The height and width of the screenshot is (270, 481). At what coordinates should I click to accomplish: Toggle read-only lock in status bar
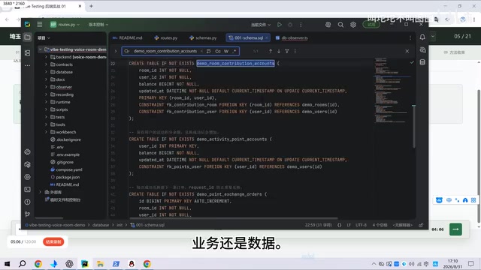point(421,225)
